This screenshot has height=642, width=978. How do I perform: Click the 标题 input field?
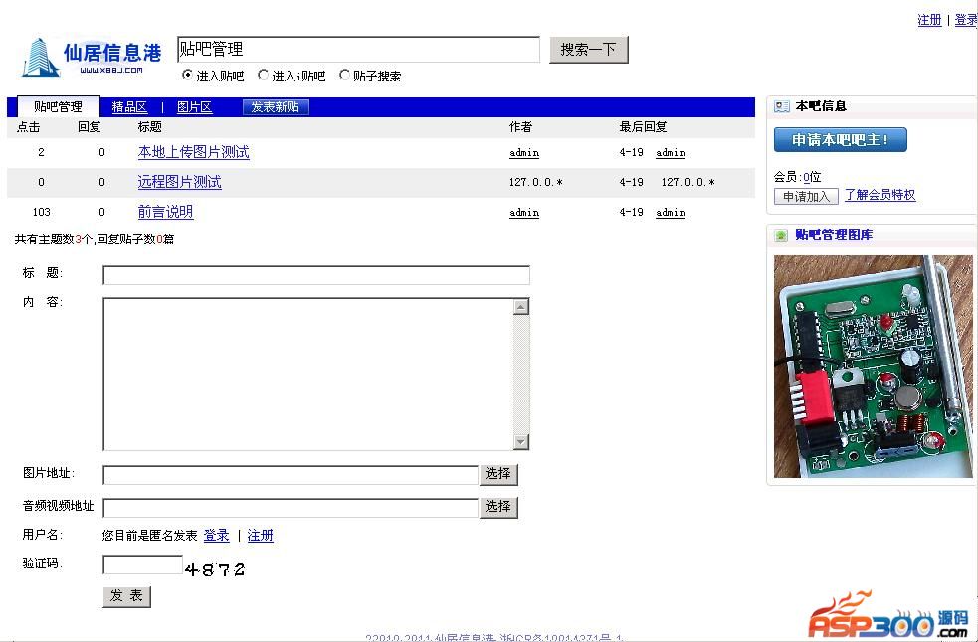pyautogui.click(x=316, y=275)
